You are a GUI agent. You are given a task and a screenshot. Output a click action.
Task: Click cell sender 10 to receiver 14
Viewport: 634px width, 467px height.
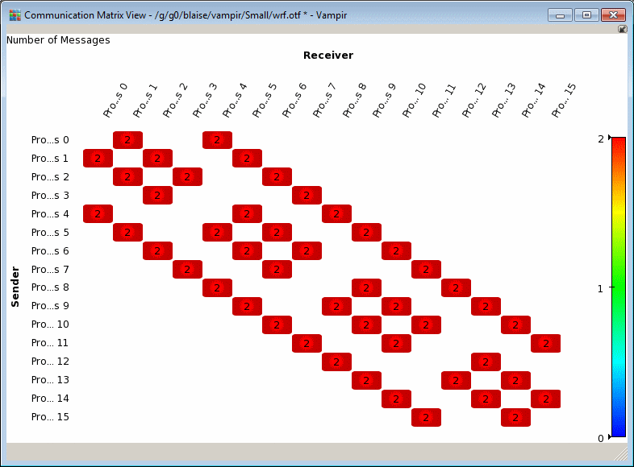(515, 325)
